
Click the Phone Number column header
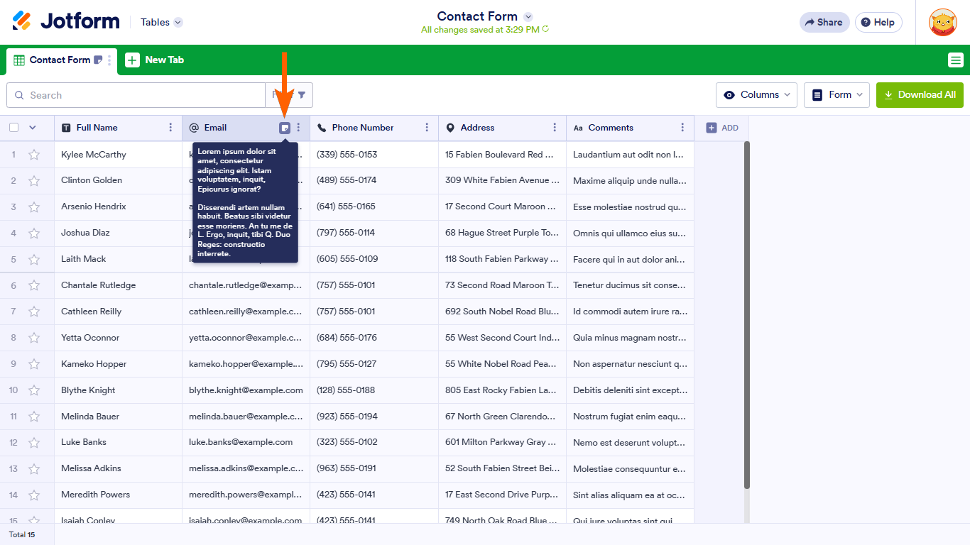point(374,128)
